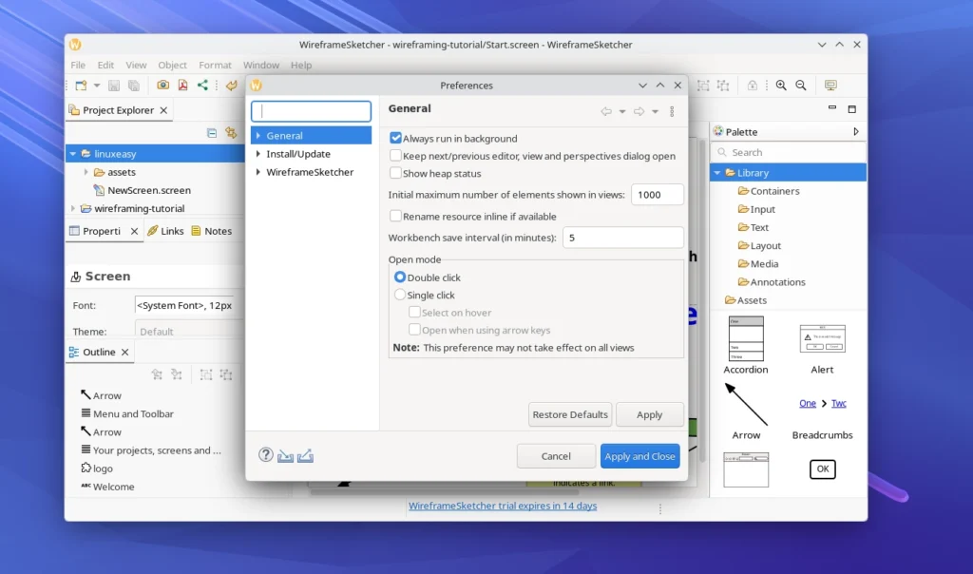Open the Window menu

261,65
